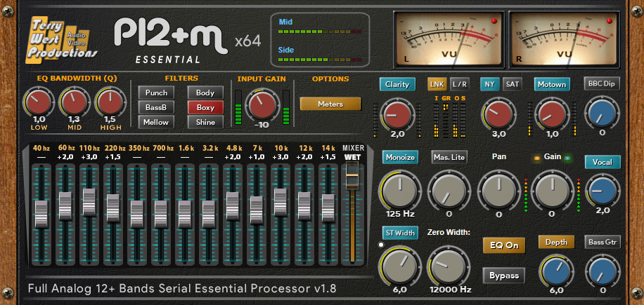
Task: Click the Monoize 125 Hz frequency knob
Action: (399, 190)
